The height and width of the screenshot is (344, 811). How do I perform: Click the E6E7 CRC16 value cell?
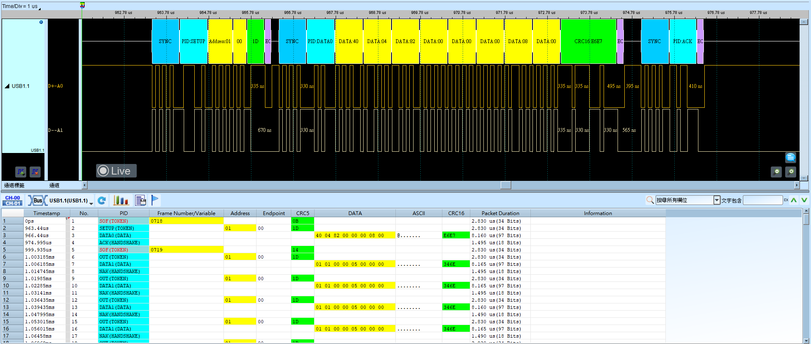(456, 235)
